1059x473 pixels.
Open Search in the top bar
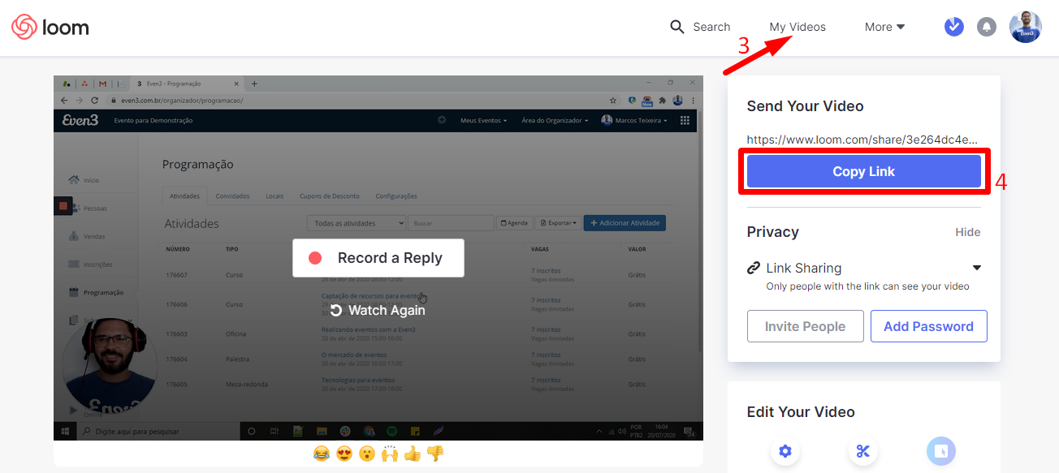700,27
